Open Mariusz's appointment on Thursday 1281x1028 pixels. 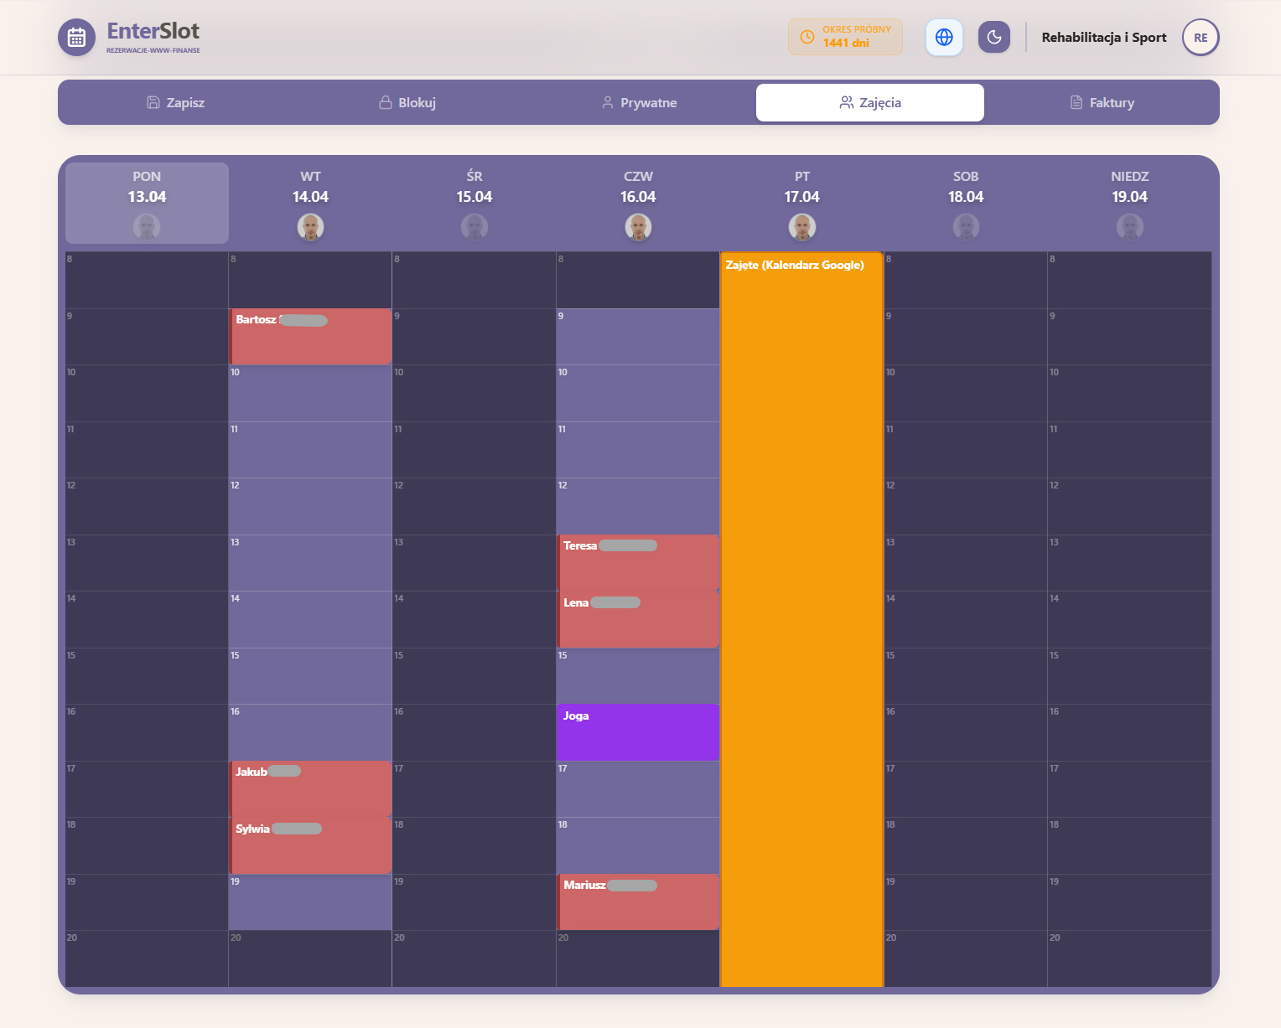coord(638,902)
